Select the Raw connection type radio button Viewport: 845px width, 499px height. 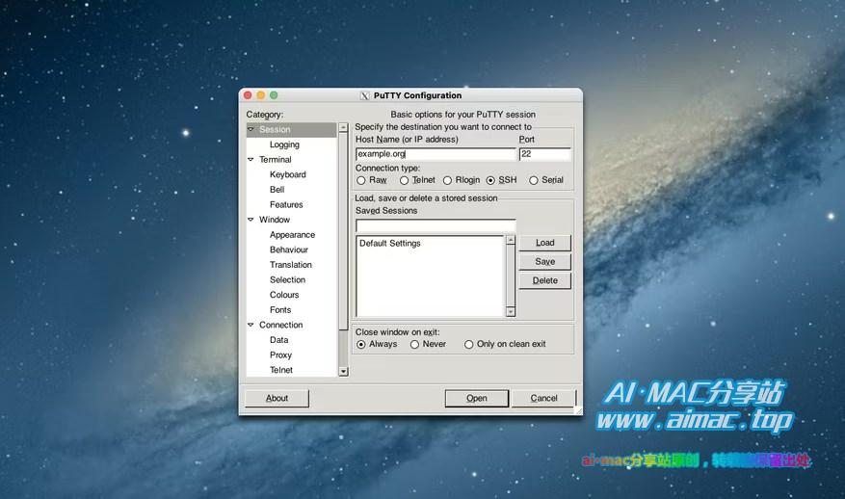[x=361, y=180]
